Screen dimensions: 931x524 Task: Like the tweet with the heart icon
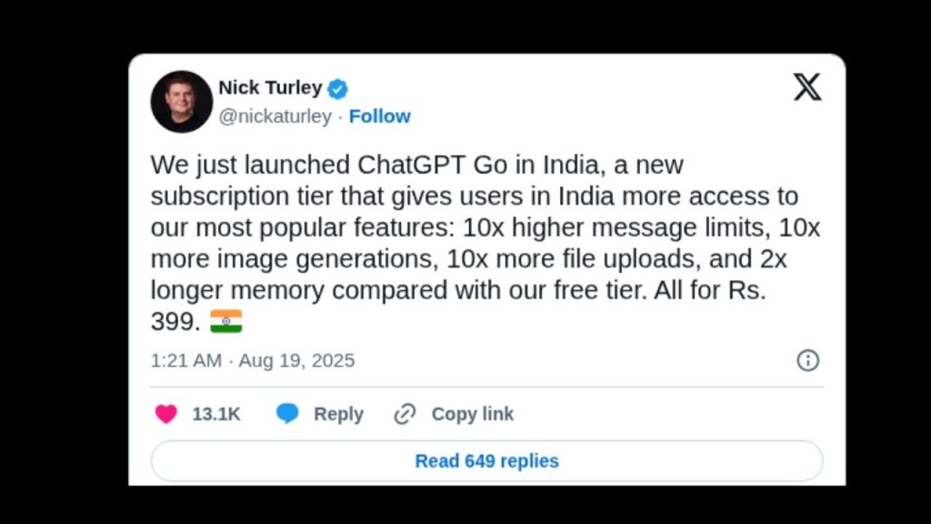point(166,414)
